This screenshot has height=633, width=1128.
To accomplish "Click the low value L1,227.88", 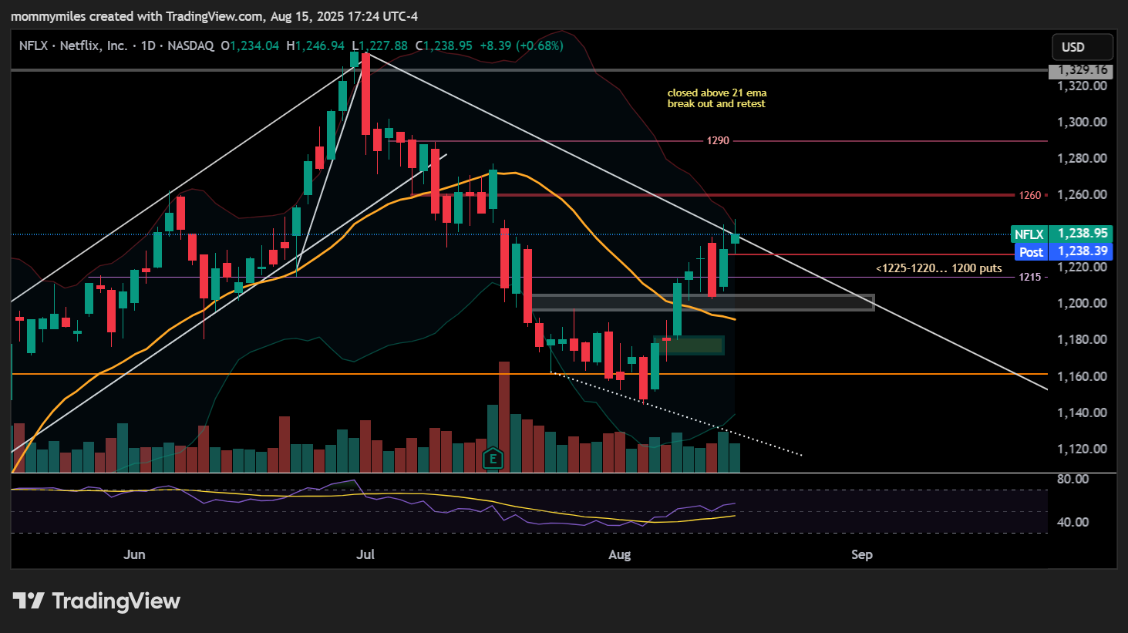I will (380, 45).
